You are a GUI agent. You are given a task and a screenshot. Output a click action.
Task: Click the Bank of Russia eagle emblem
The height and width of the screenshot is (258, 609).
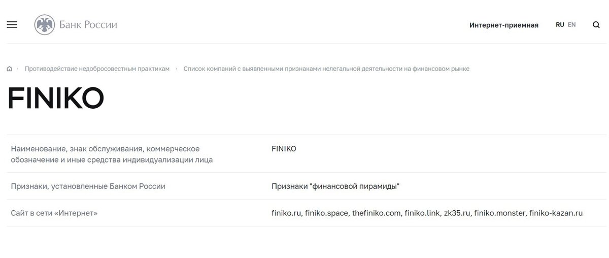[45, 24]
